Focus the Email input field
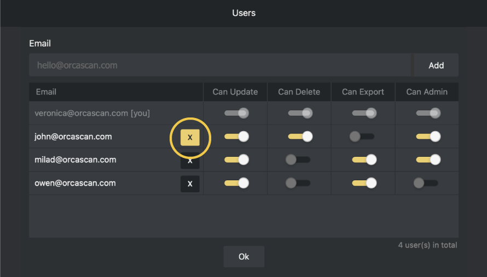 point(220,65)
